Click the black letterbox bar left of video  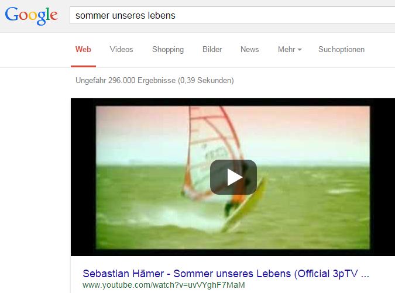[83, 177]
